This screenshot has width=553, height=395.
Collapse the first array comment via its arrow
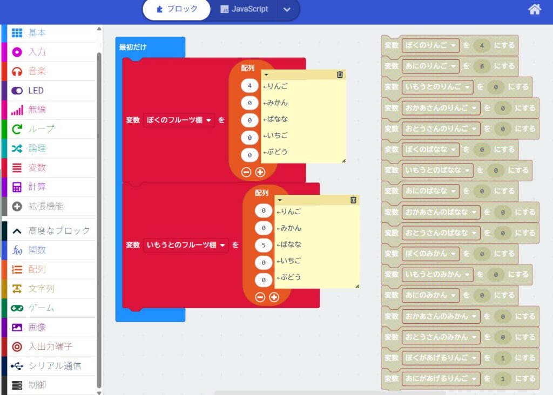click(266, 74)
